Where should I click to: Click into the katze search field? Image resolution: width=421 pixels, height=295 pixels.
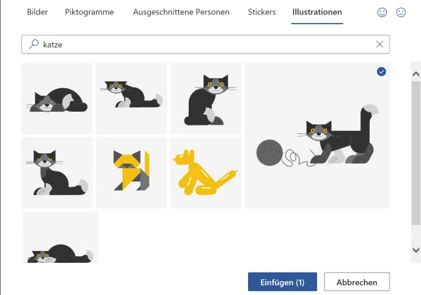197,44
